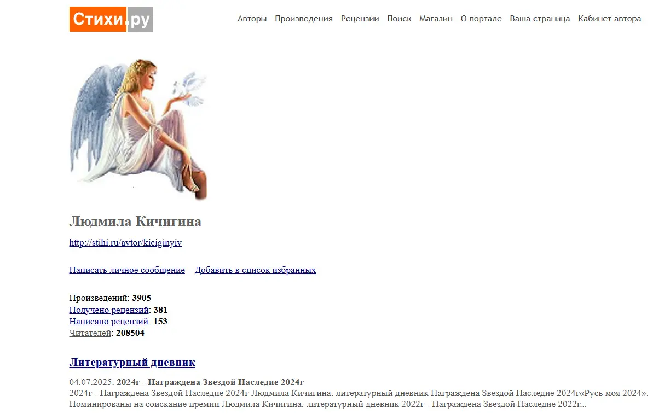Screen dimensions: 670x414
Task: Click the written reviews number 153
Action: pos(160,322)
